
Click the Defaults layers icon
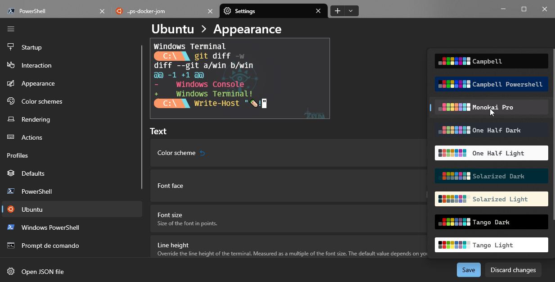(11, 173)
